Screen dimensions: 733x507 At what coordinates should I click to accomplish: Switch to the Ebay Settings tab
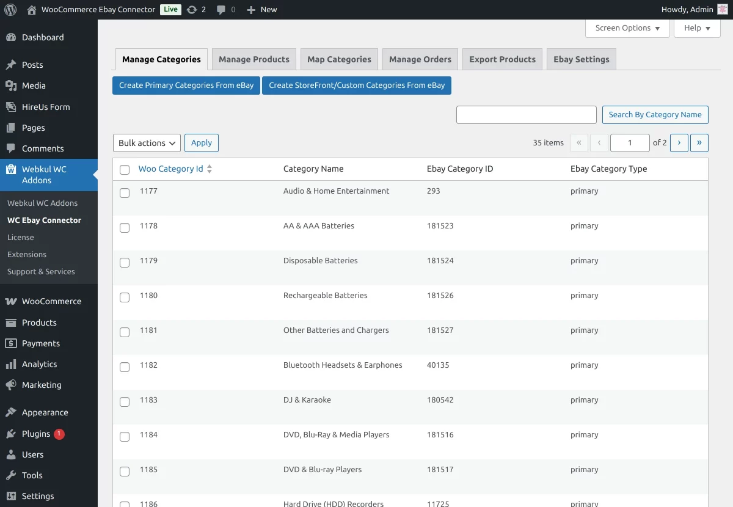[x=581, y=59]
